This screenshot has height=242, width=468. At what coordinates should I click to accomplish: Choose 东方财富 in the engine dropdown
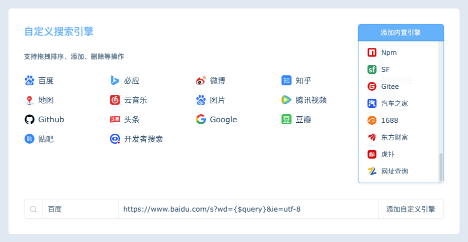click(394, 137)
